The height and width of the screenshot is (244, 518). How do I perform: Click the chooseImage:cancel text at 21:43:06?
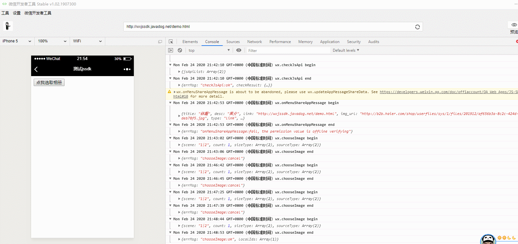coord(222,158)
